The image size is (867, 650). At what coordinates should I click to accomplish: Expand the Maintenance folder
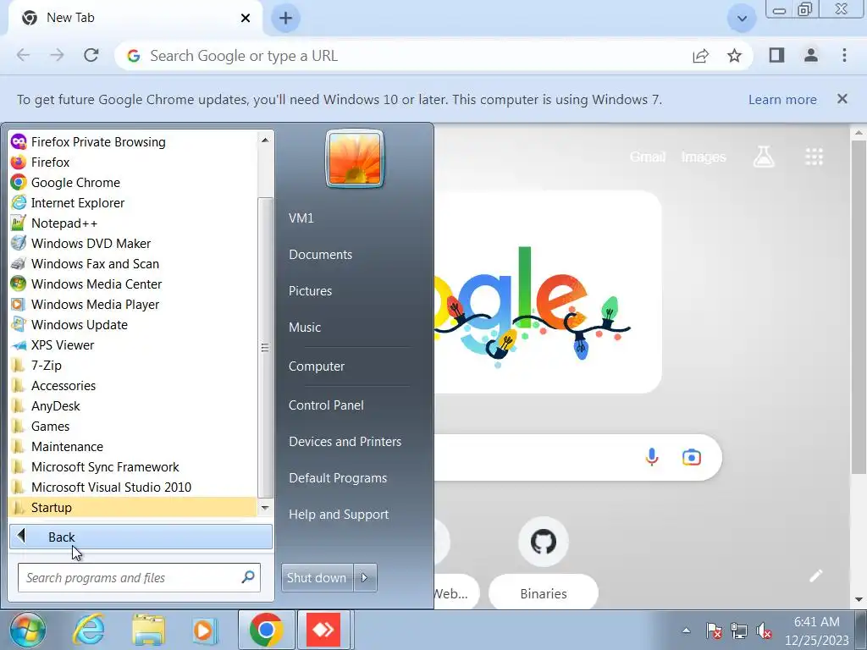click(133, 447)
